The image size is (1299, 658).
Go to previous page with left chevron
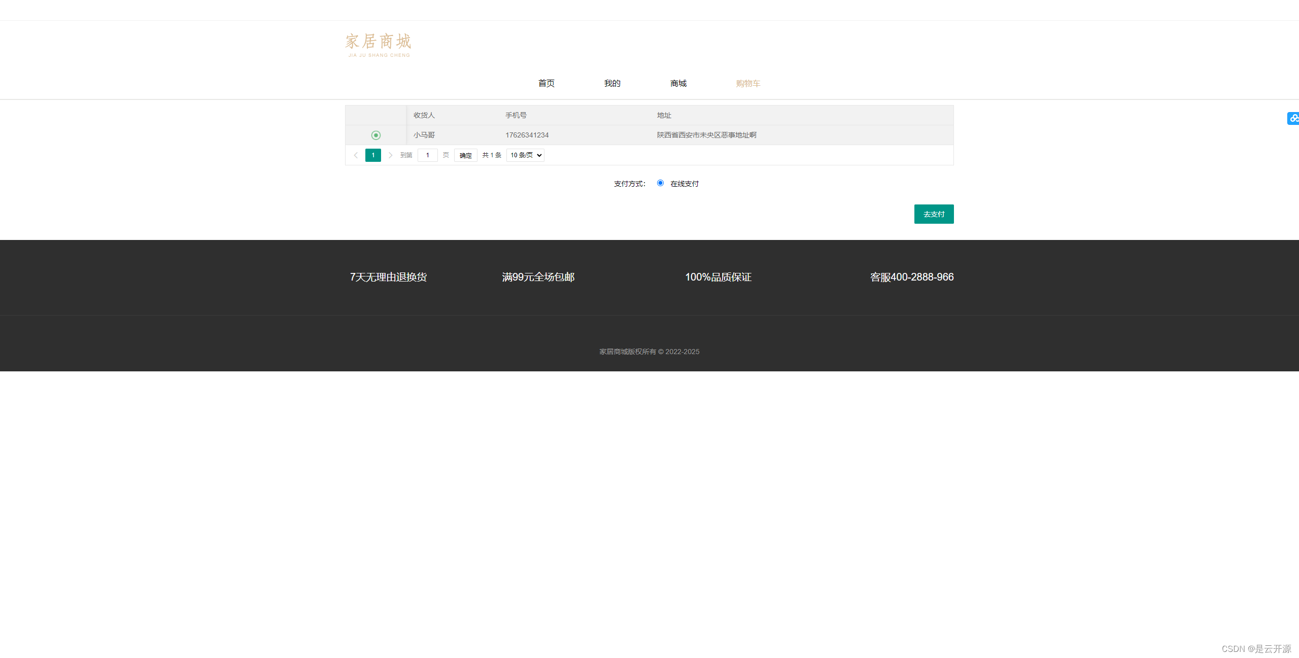coord(356,155)
